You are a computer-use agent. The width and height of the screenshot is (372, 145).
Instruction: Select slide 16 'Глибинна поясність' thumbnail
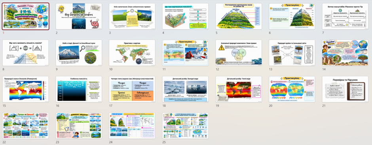79,89
